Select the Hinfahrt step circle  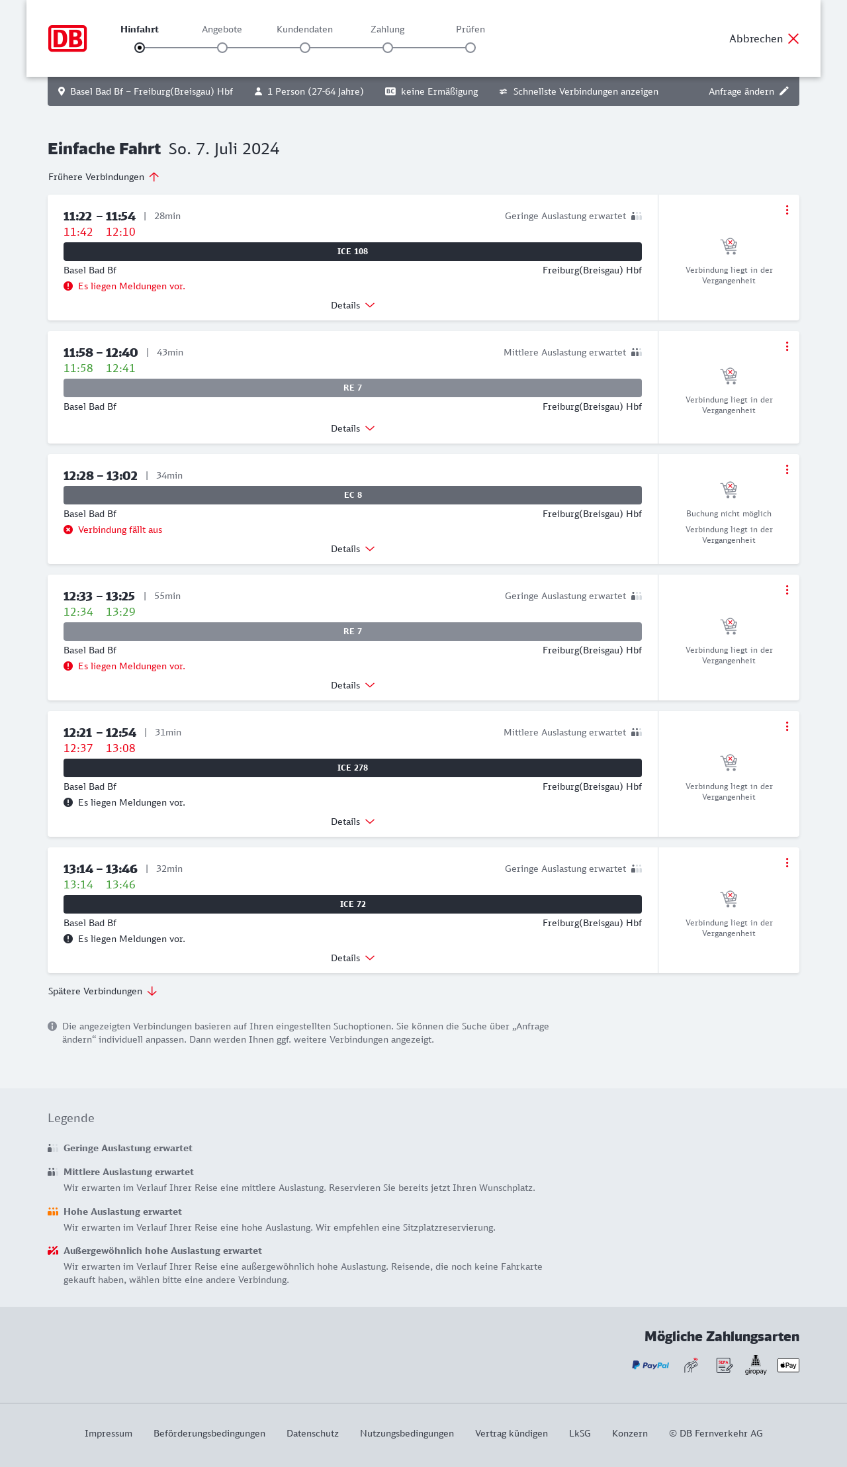(140, 48)
